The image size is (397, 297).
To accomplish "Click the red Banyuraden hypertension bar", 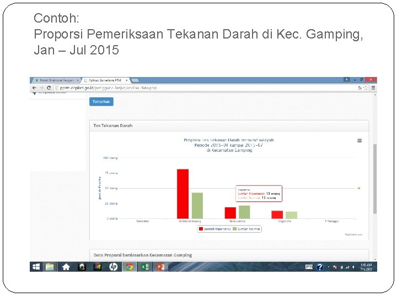I will (230, 213).
